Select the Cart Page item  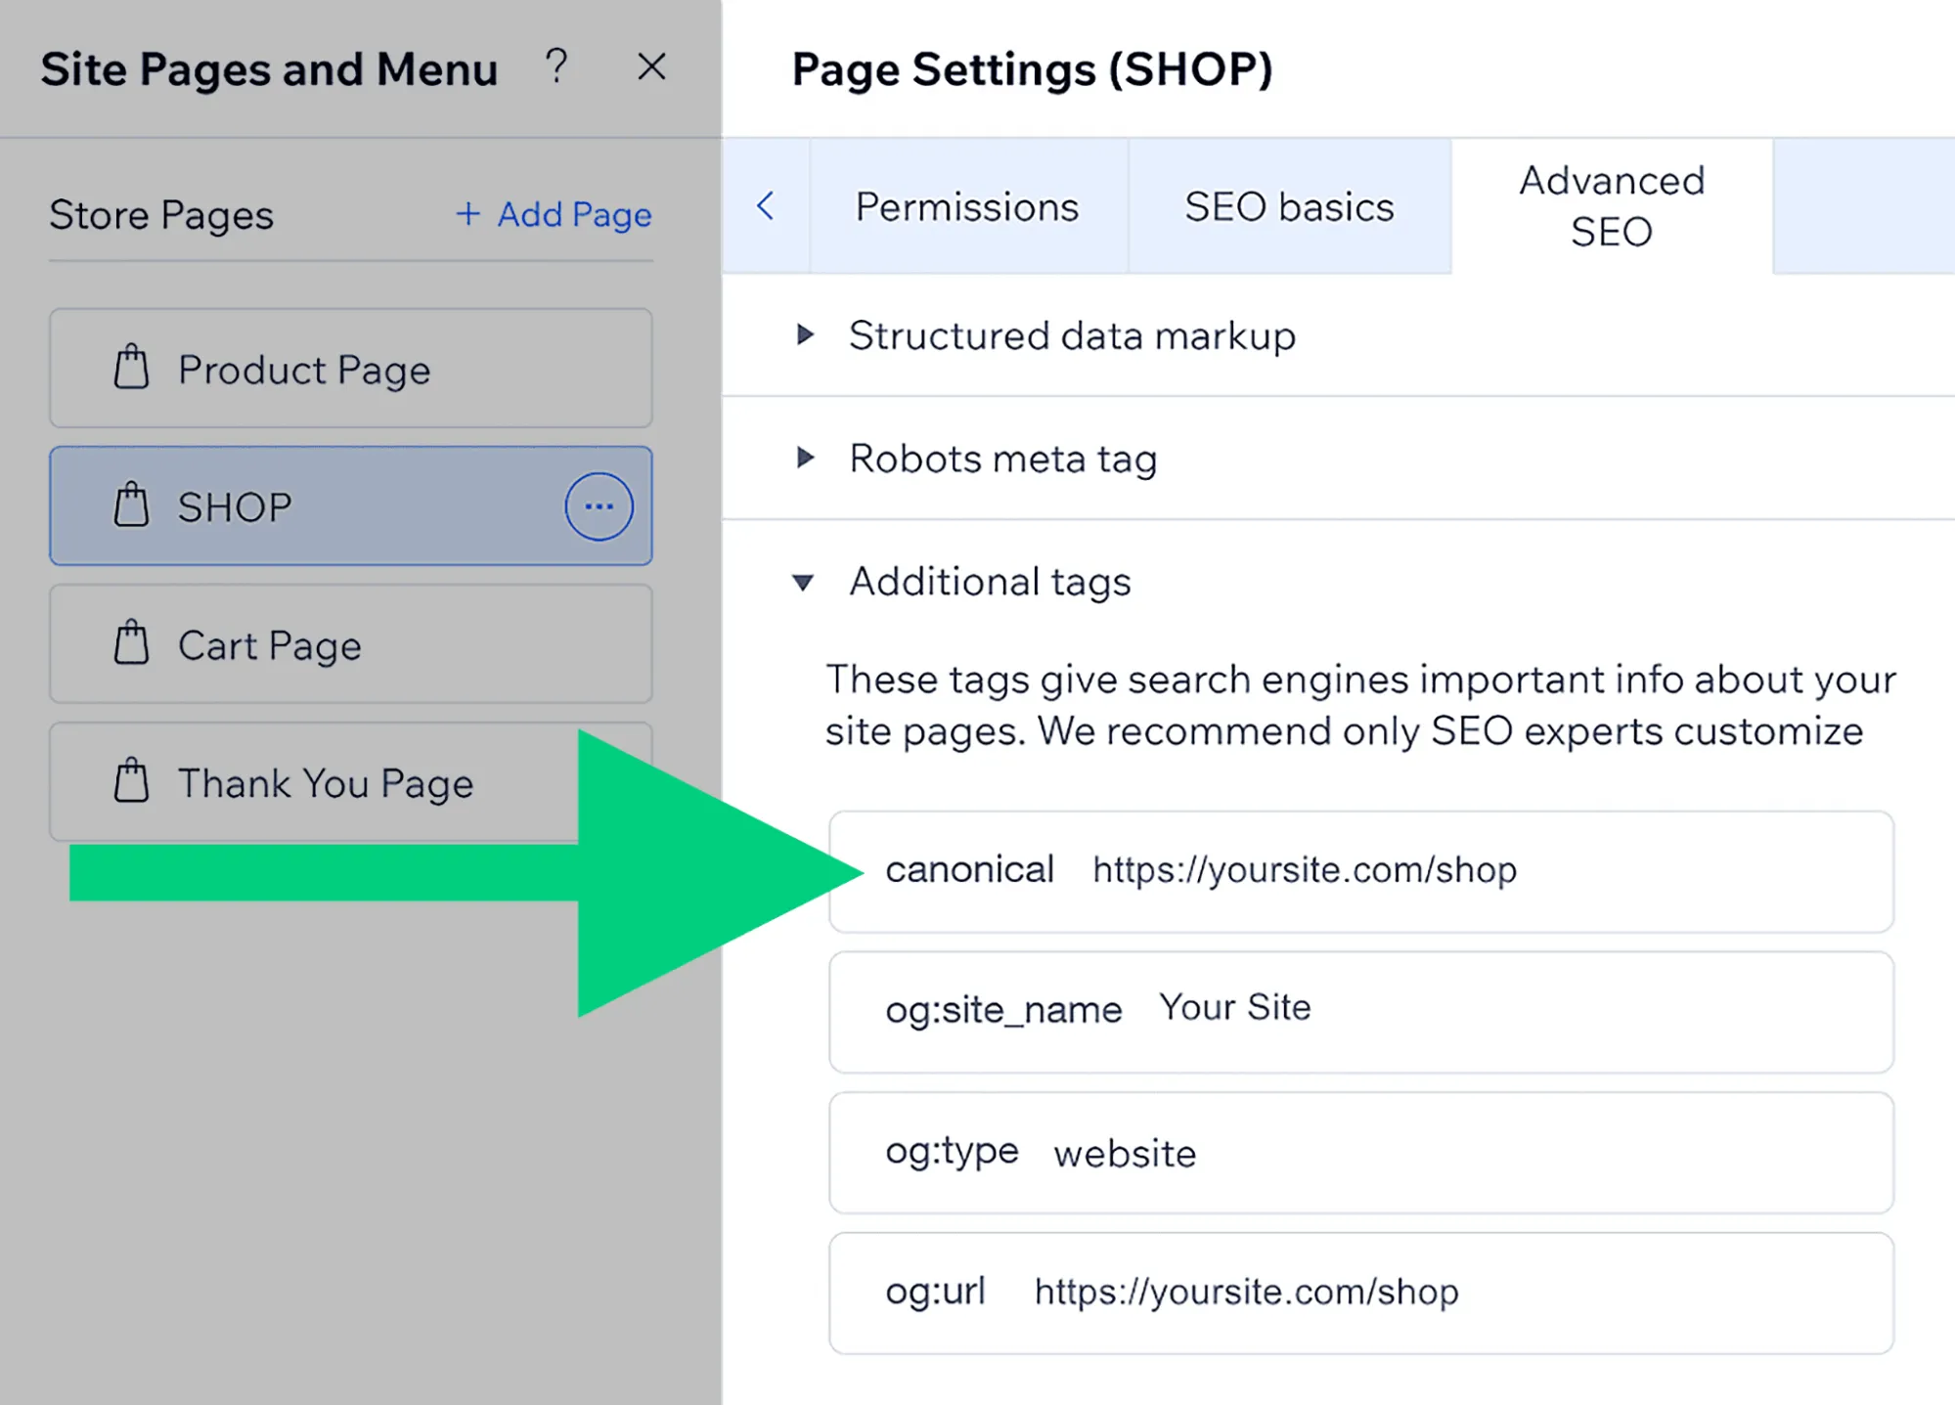click(x=349, y=644)
